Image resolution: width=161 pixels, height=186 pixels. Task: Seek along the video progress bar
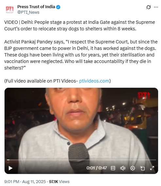tap(81, 160)
